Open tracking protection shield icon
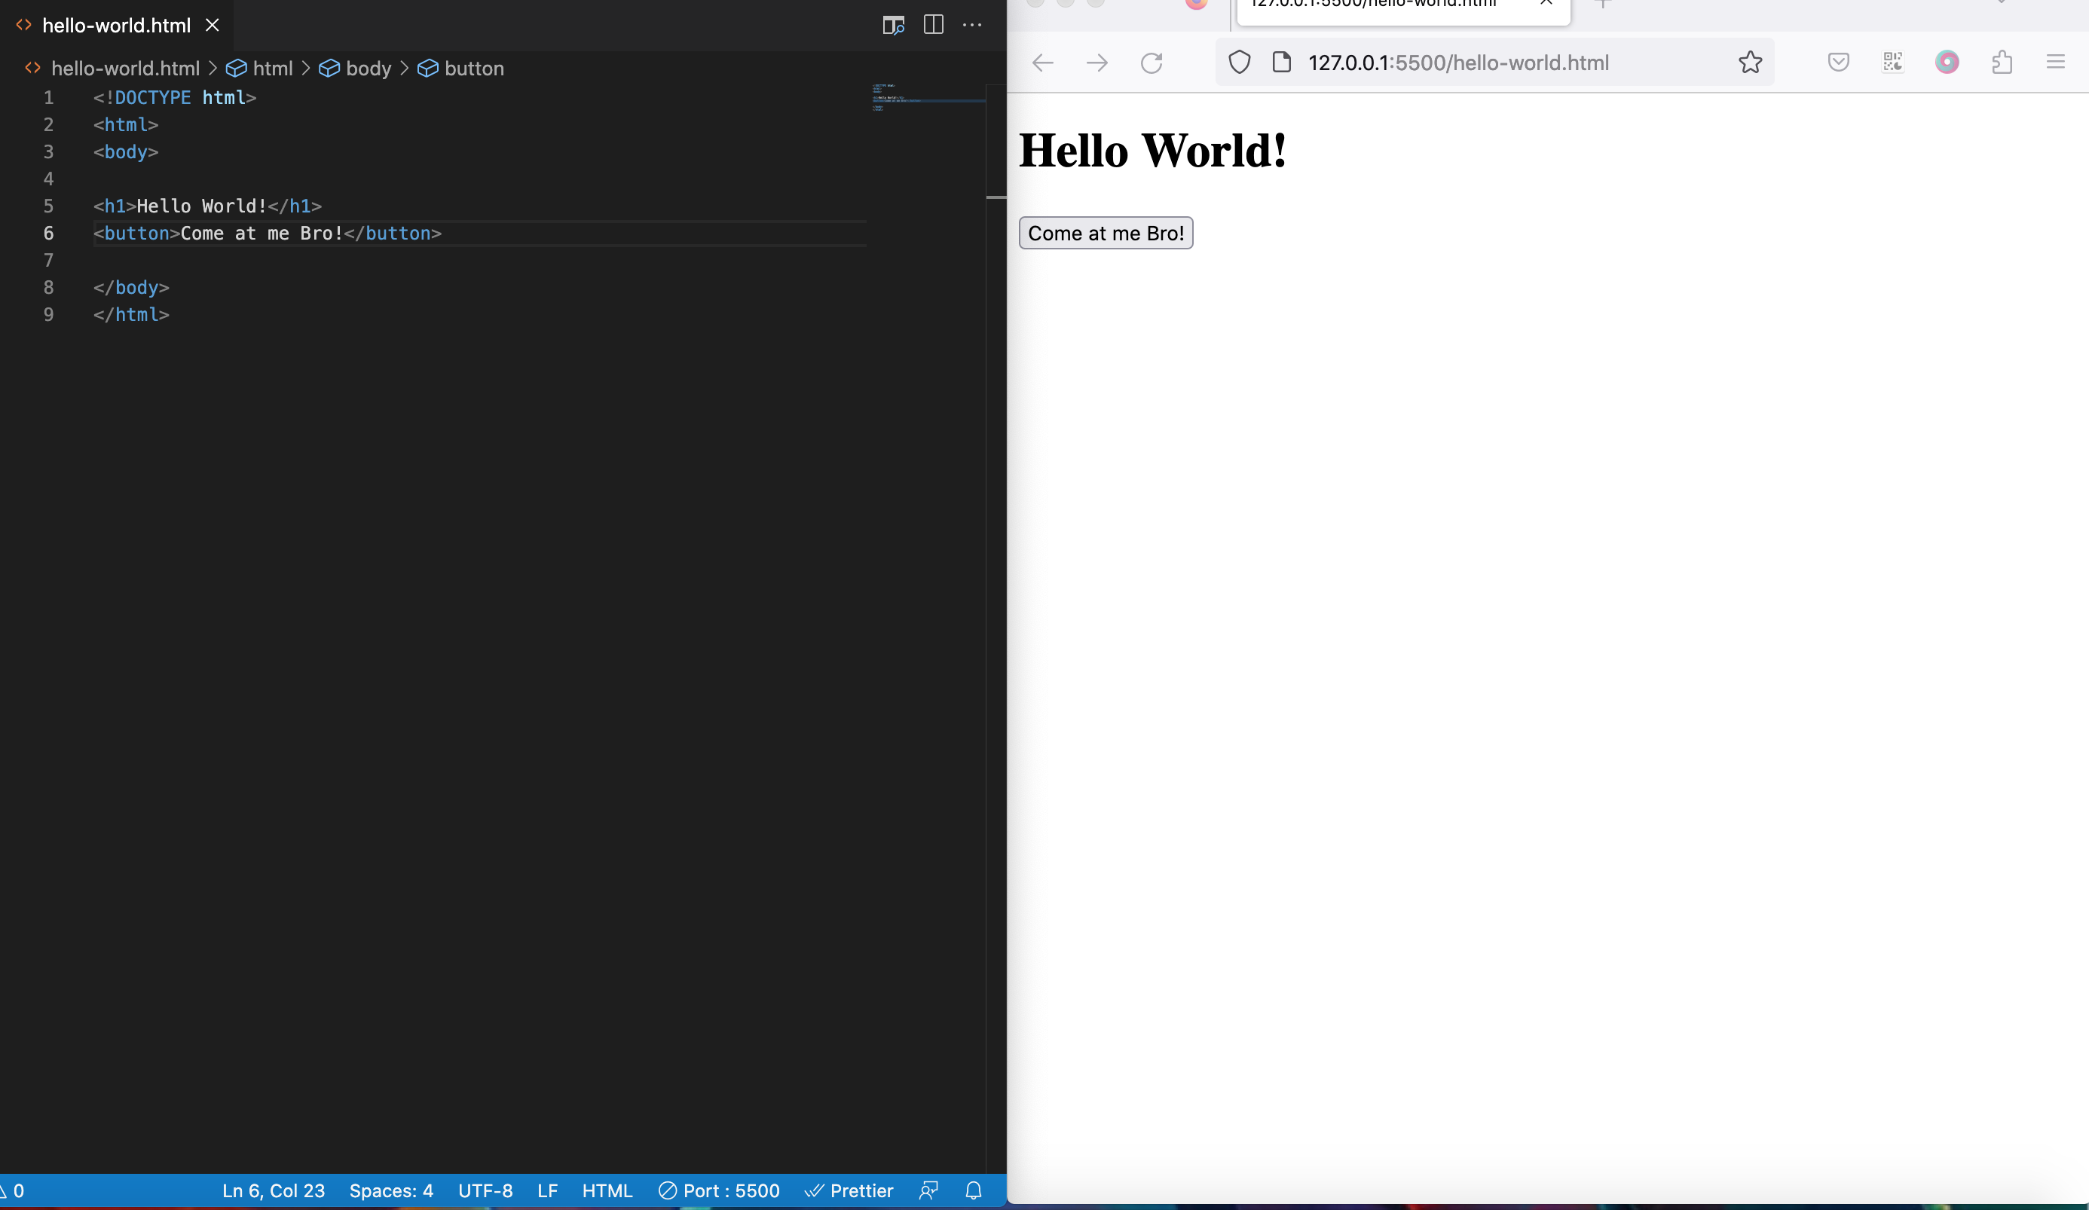Viewport: 2089px width, 1210px height. pyautogui.click(x=1239, y=62)
